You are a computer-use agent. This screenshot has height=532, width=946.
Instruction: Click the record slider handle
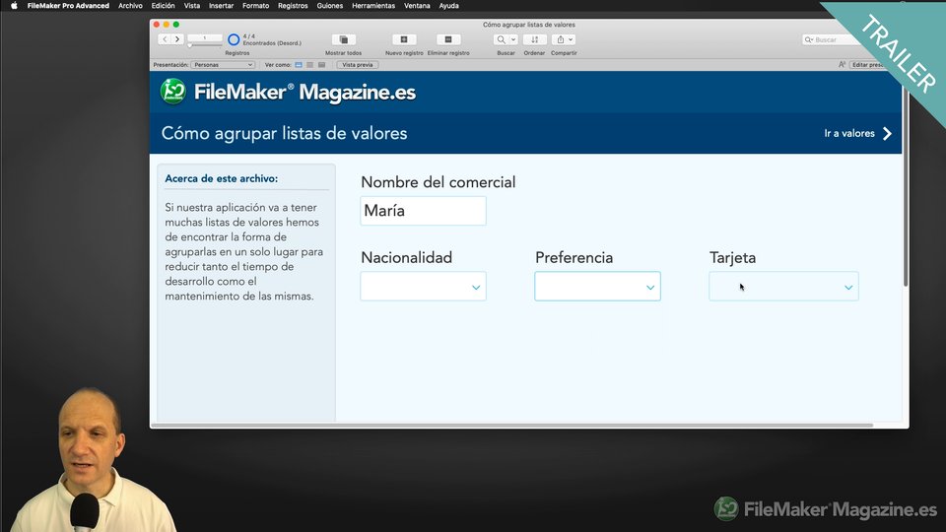coord(189,45)
